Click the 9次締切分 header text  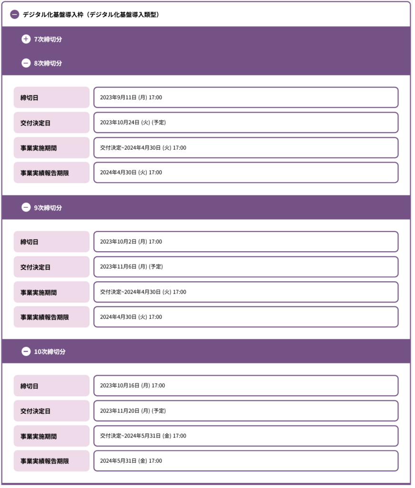[48, 208]
